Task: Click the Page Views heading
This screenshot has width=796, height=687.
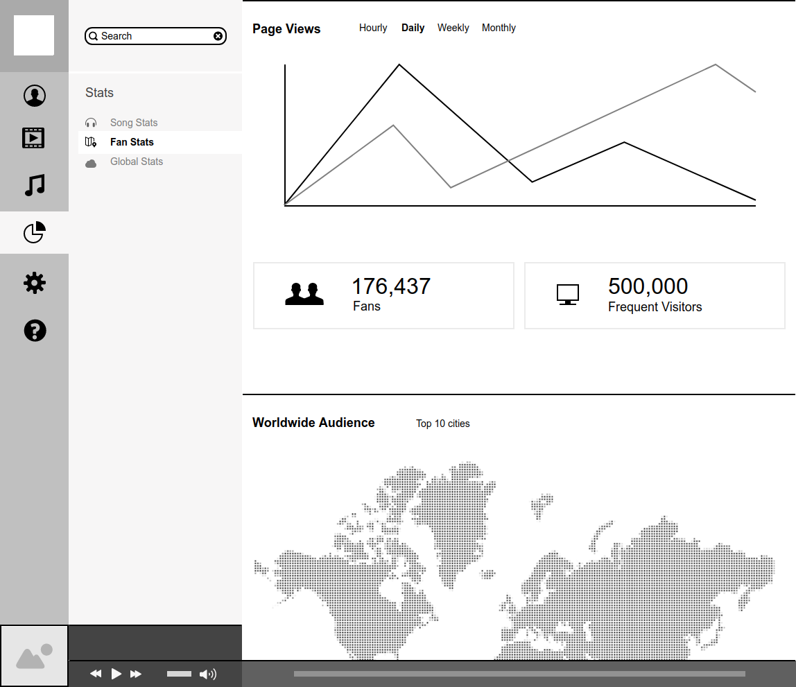Action: coord(286,29)
